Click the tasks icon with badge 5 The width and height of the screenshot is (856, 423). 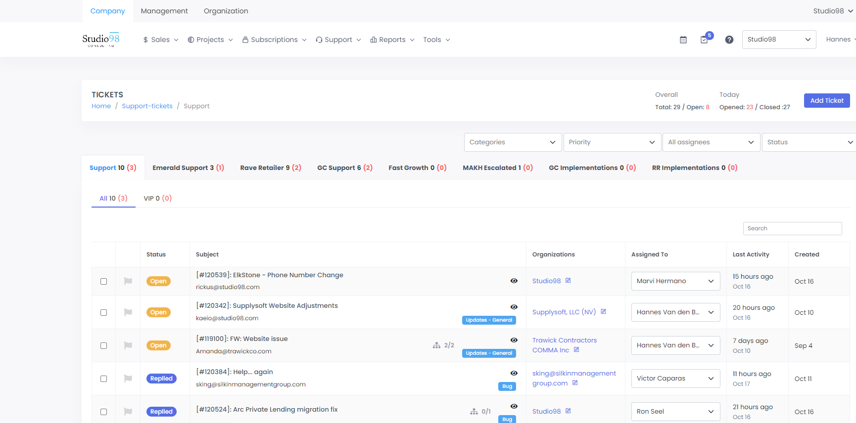704,40
